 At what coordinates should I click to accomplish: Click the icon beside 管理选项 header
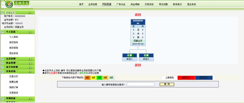pyautogui.click(x=2, y=13)
